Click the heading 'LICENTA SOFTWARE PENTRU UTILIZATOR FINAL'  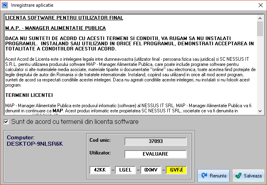click(x=64, y=18)
